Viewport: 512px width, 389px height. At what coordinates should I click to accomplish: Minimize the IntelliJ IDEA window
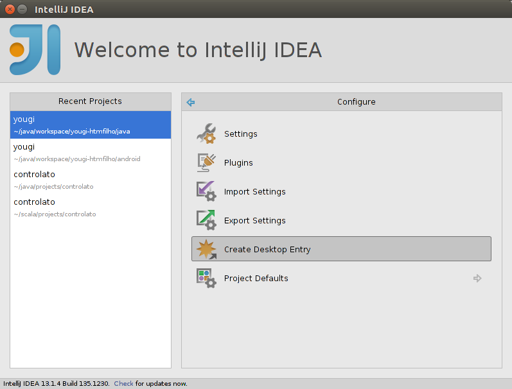[22, 9]
